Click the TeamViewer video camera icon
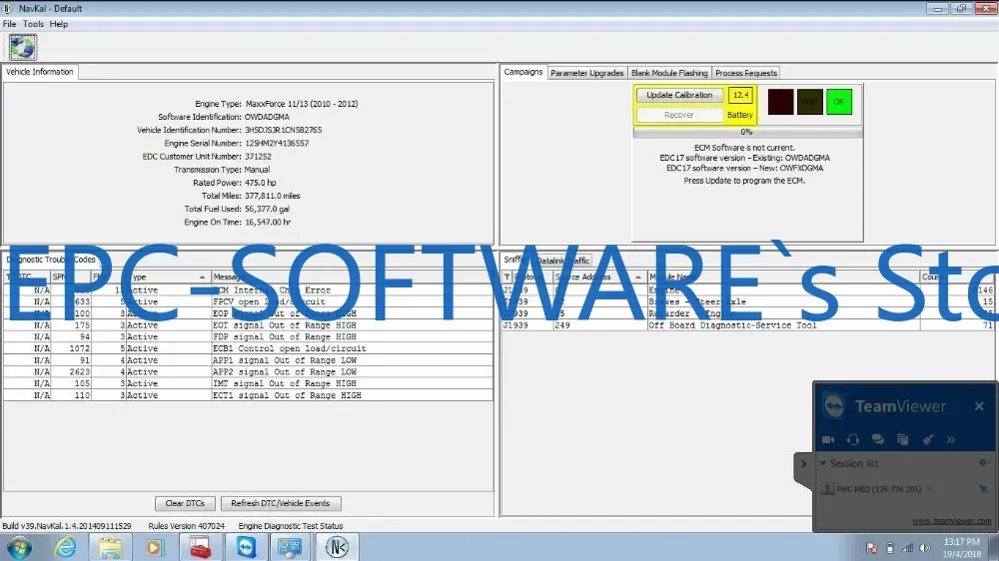This screenshot has height=561, width=999. 828,439
